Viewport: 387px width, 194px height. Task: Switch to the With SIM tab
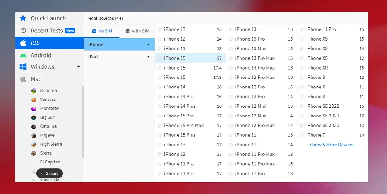(137, 31)
